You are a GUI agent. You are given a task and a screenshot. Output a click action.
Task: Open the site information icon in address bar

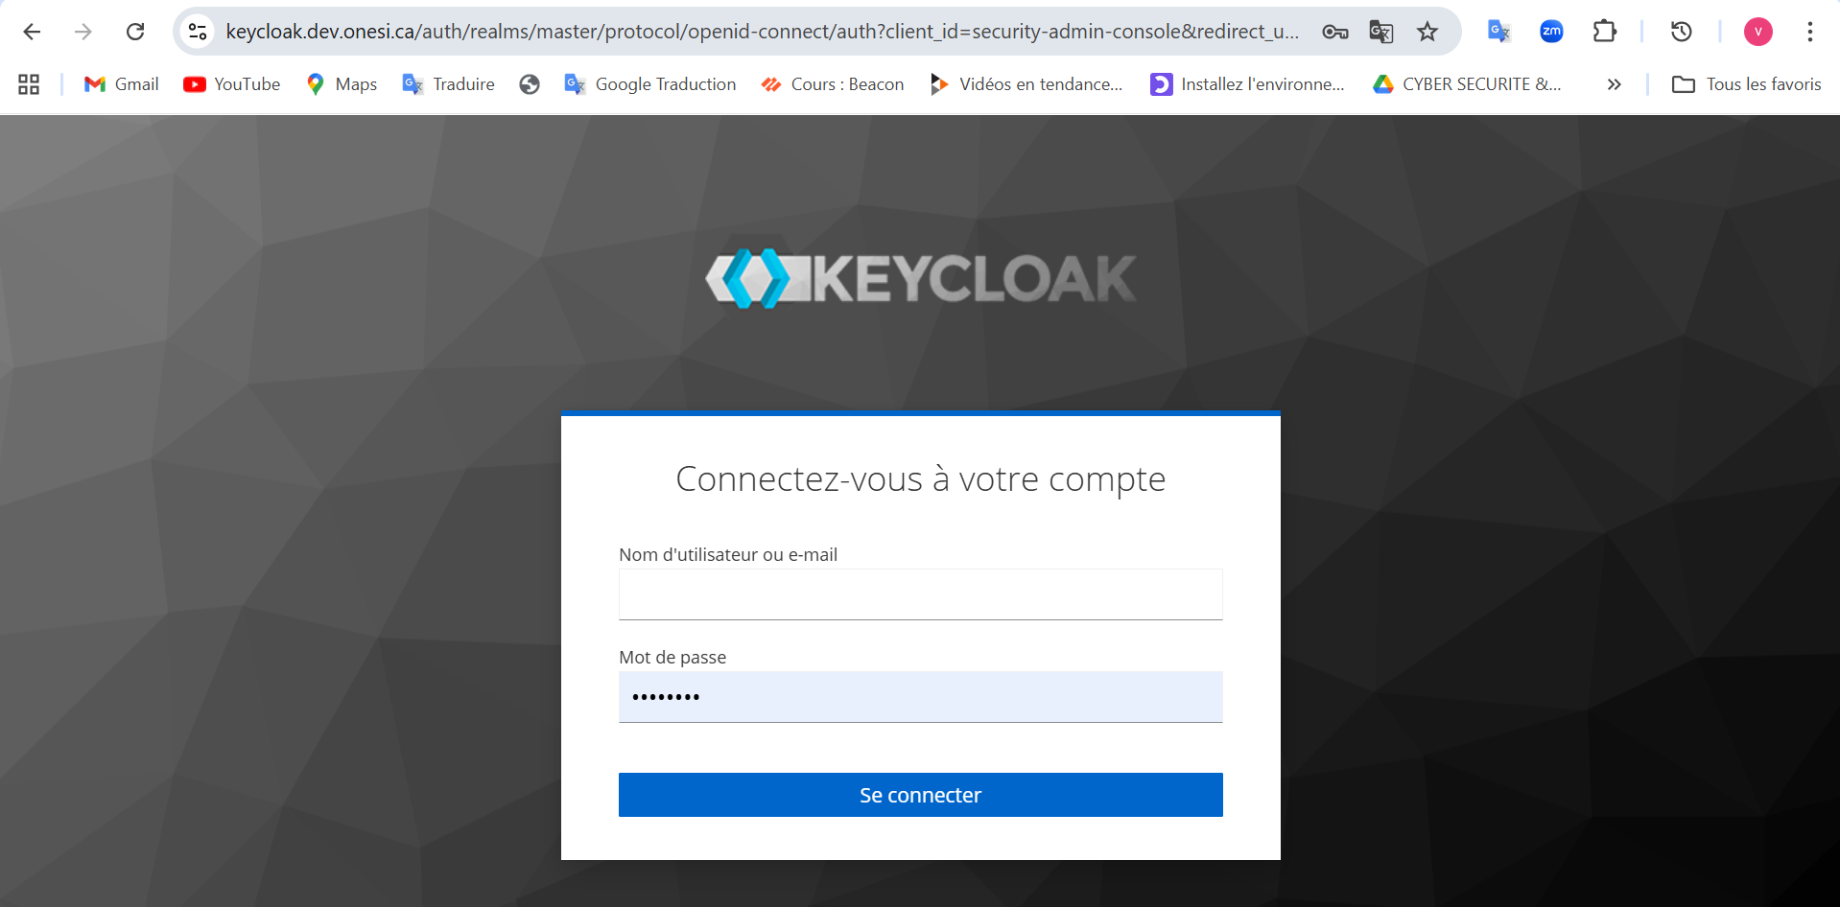[198, 32]
